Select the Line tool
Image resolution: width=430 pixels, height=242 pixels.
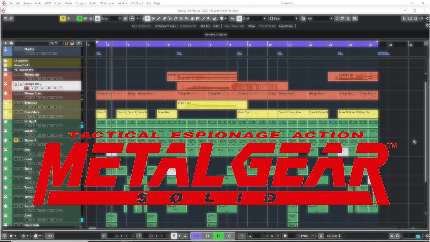point(204,18)
